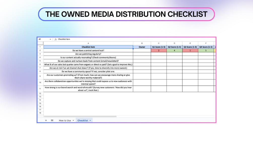Select the 'Do we have a community space?' cell
The image size is (253, 142).
pyautogui.click(x=88, y=71)
